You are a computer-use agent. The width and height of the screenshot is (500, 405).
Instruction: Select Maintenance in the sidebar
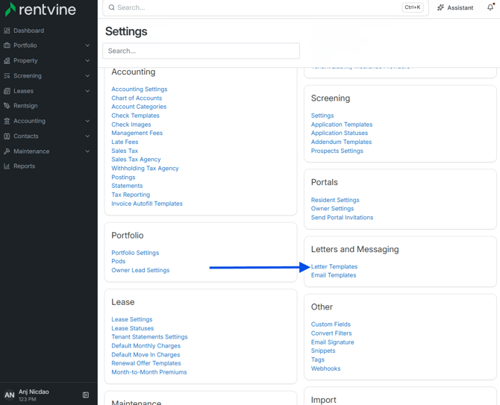[x=31, y=151]
